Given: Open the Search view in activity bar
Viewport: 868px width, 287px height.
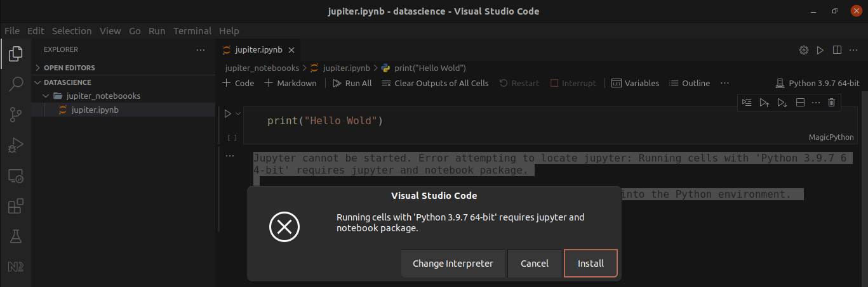Looking at the screenshot, I should [16, 84].
